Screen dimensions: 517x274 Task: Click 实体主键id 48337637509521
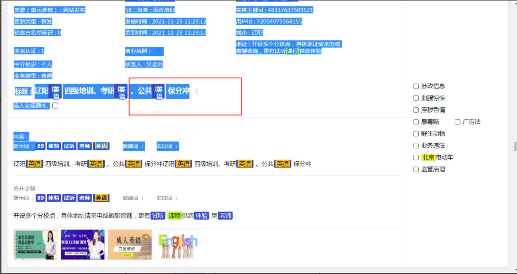pyautogui.click(x=274, y=10)
